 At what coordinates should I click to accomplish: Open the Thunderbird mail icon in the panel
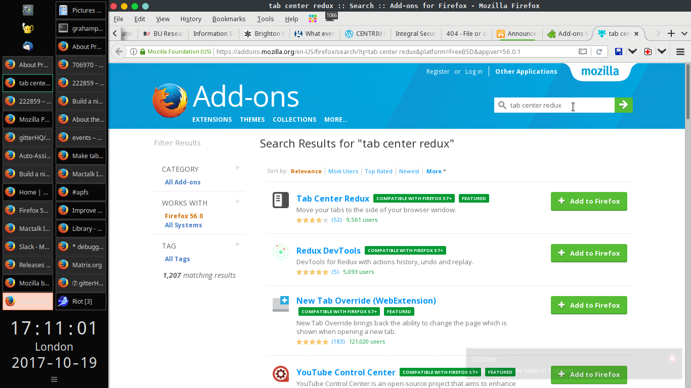(28, 46)
